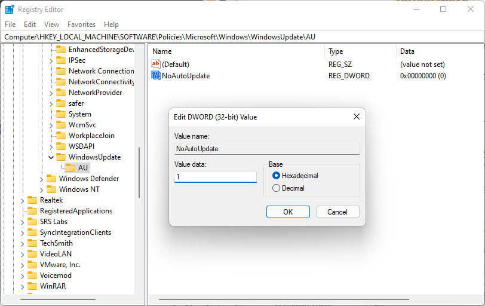Click the Voicemod folder icon
485x306 pixels.
point(32,276)
